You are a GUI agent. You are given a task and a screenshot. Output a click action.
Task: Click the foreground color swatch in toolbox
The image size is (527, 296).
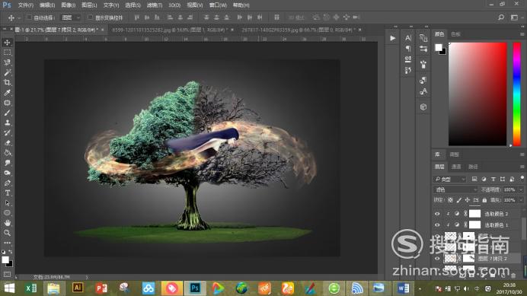pyautogui.click(x=5, y=259)
